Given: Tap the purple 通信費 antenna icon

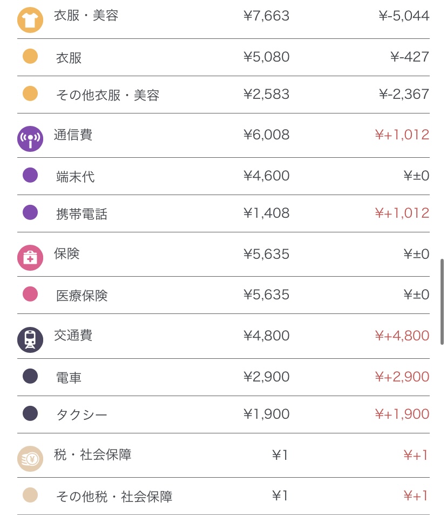Looking at the screenshot, I should (x=30, y=139).
